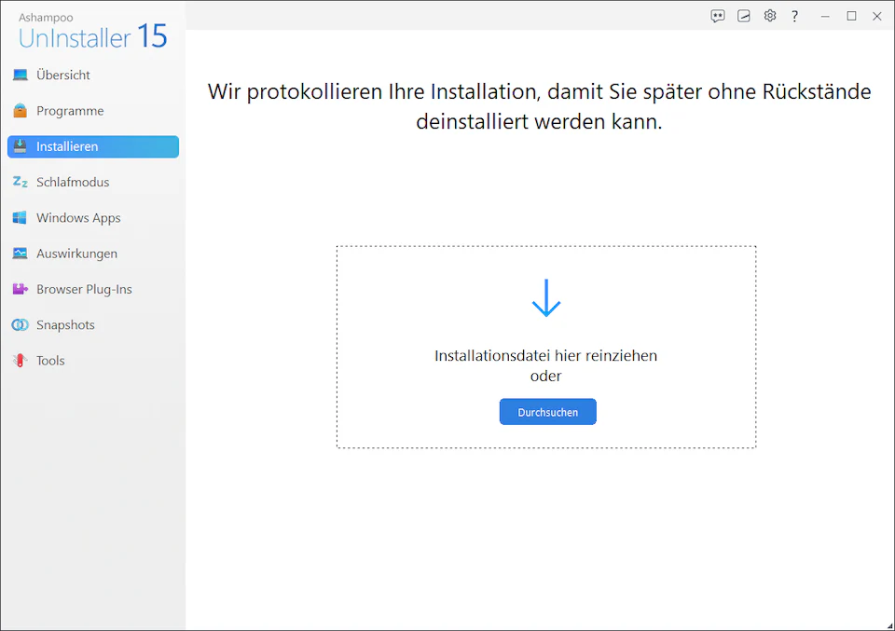
Task: Click the window corner grip at the bottom right
Action: pos(889,625)
